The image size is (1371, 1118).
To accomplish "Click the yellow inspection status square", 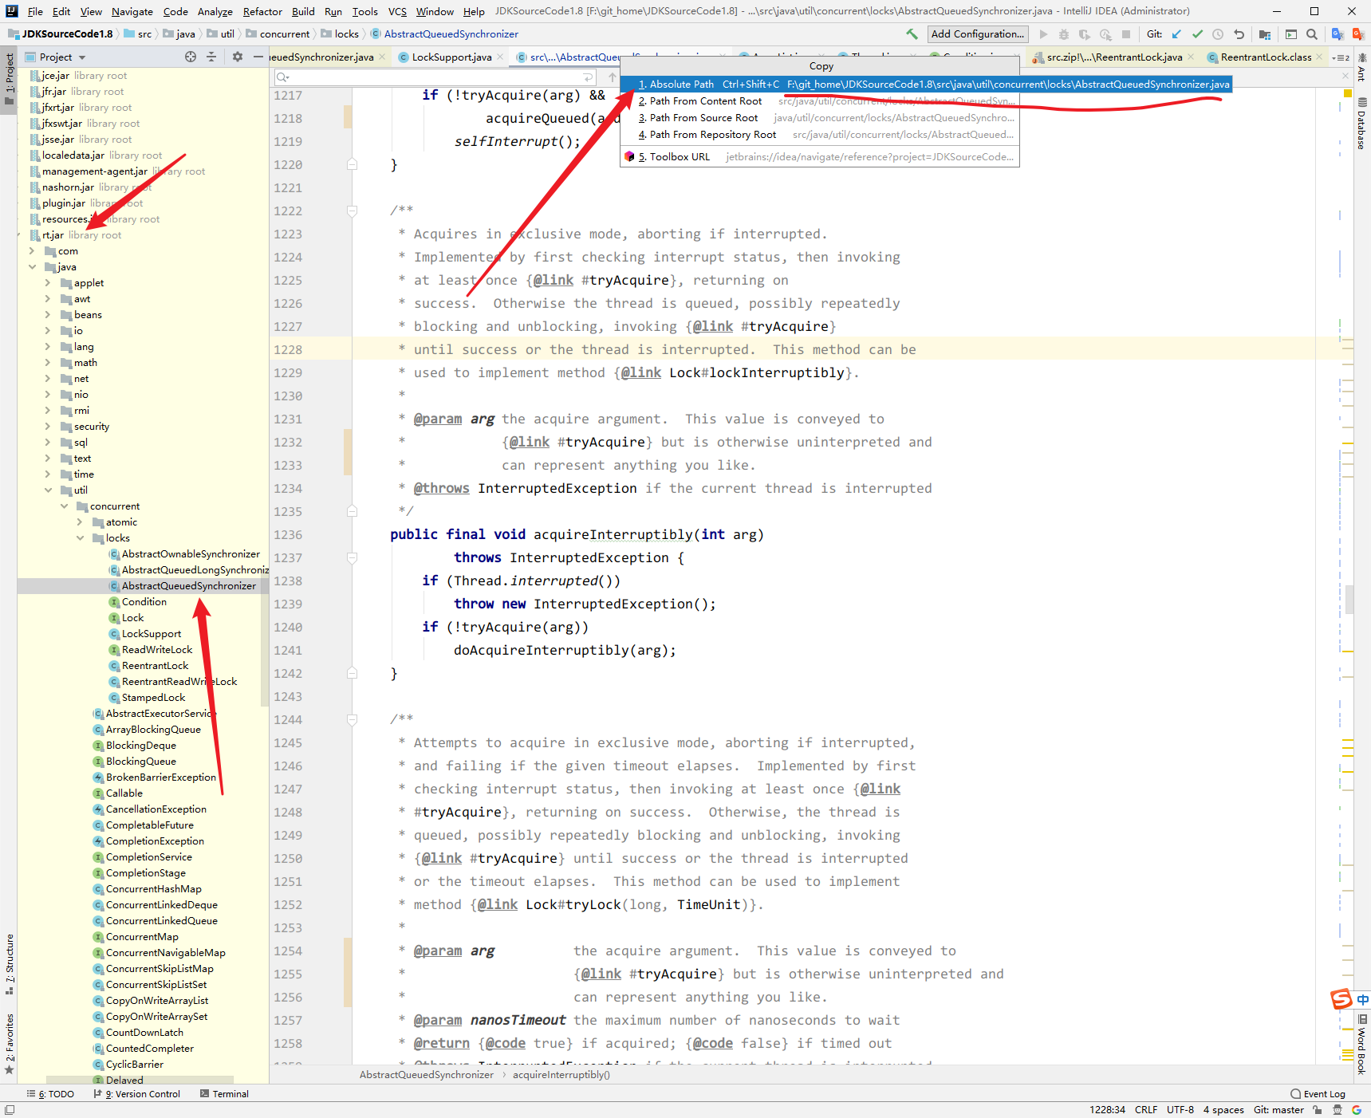I will point(1348,93).
